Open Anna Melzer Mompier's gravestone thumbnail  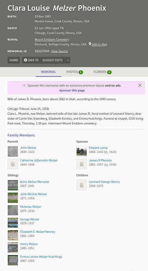pos(13,185)
